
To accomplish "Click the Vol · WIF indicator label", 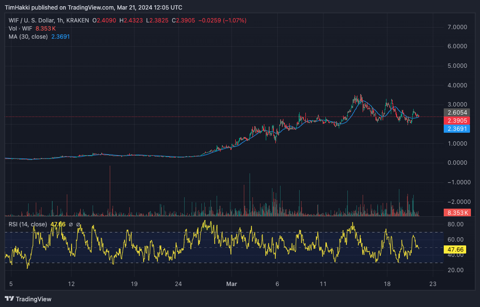I will coord(20,29).
